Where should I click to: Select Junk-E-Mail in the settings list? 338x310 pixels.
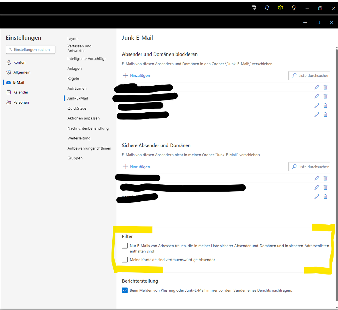click(x=77, y=98)
